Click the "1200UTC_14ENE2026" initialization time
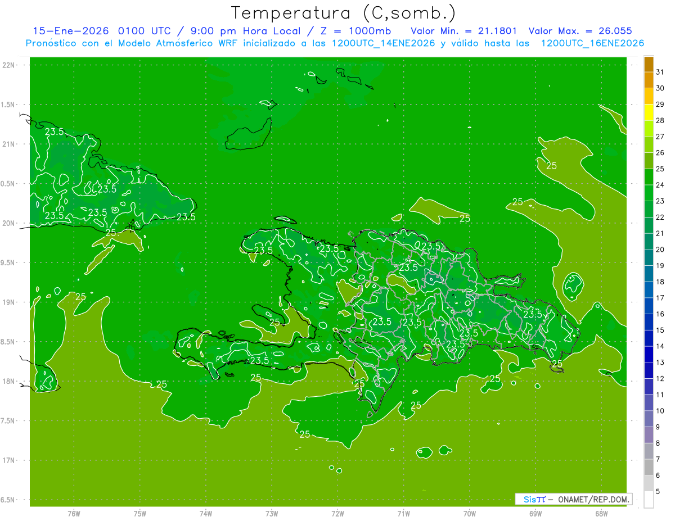 click(384, 43)
